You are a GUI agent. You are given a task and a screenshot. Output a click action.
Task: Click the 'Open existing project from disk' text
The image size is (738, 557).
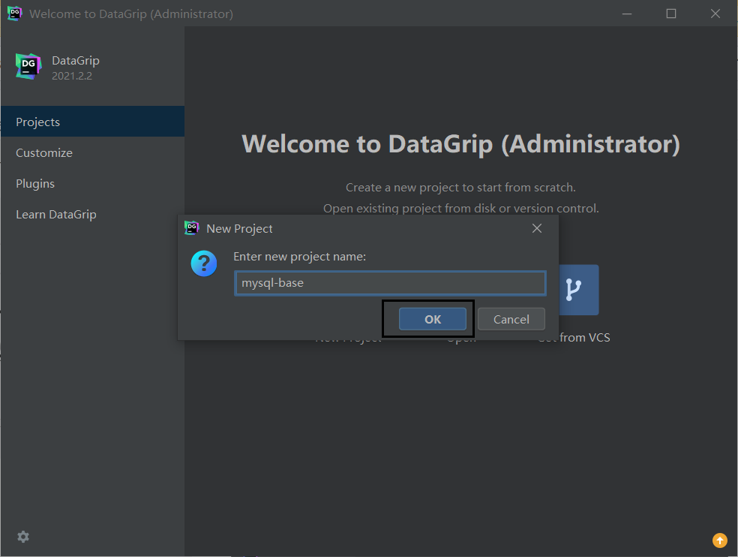pyautogui.click(x=460, y=208)
